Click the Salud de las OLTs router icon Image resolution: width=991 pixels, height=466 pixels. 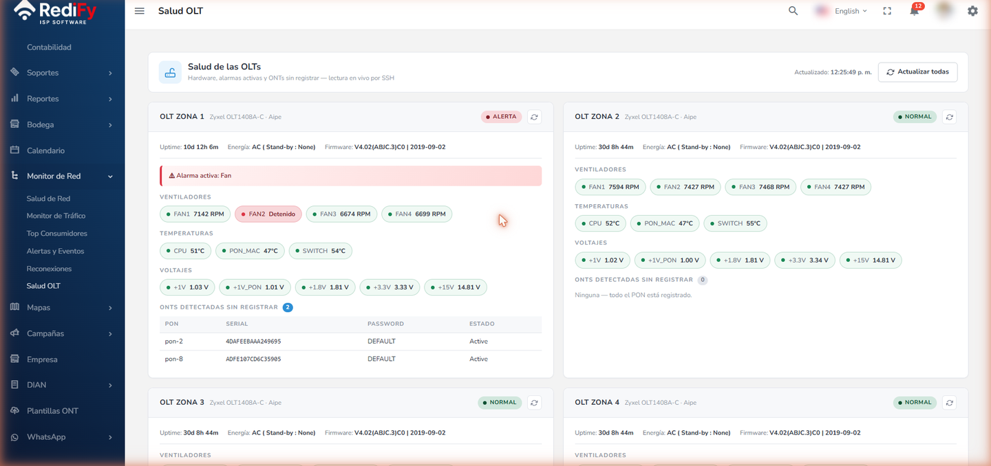pyautogui.click(x=170, y=72)
